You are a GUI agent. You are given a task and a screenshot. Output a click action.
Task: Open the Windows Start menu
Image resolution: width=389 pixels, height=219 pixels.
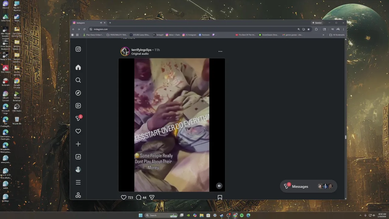(x=140, y=215)
